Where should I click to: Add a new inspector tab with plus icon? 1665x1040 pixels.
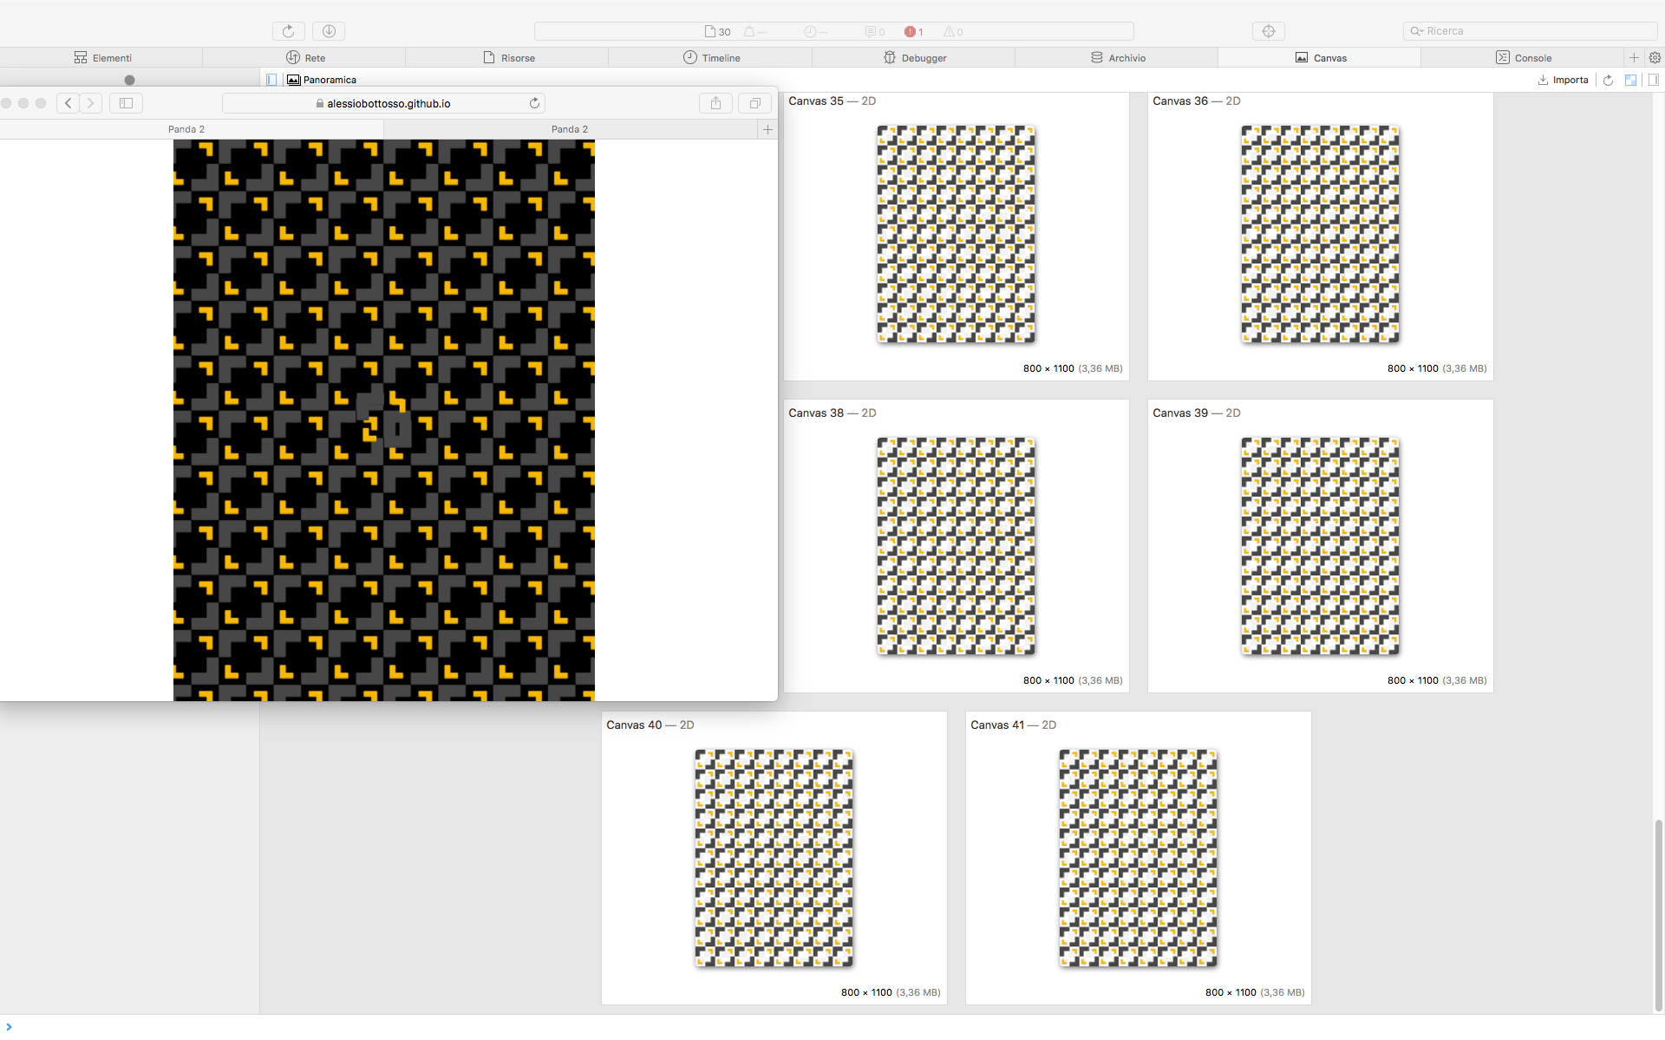(1634, 58)
